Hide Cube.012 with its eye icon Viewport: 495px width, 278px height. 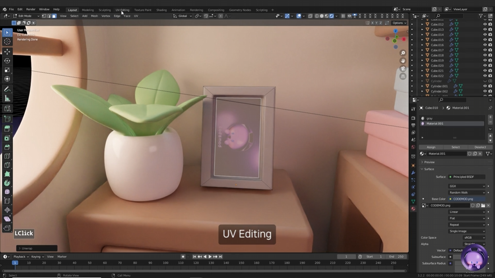[485, 24]
